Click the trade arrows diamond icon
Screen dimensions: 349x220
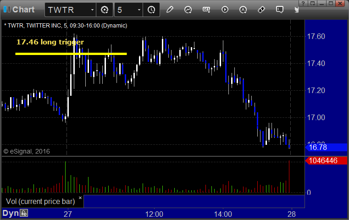(261, 10)
